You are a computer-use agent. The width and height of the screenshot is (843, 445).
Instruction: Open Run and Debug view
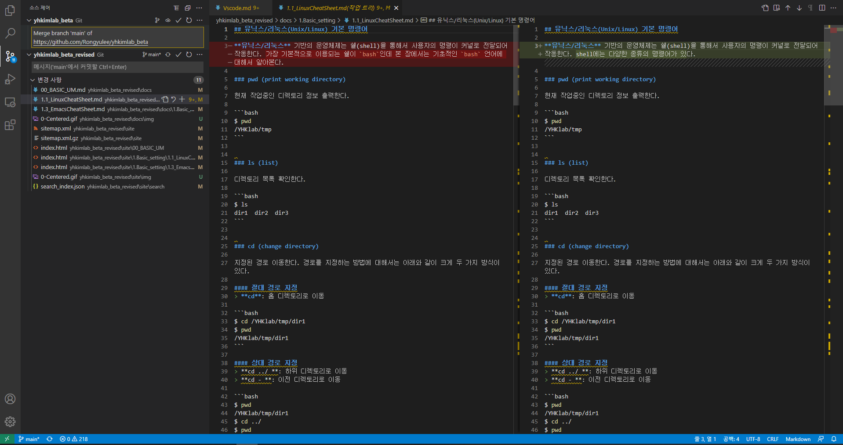pyautogui.click(x=10, y=79)
